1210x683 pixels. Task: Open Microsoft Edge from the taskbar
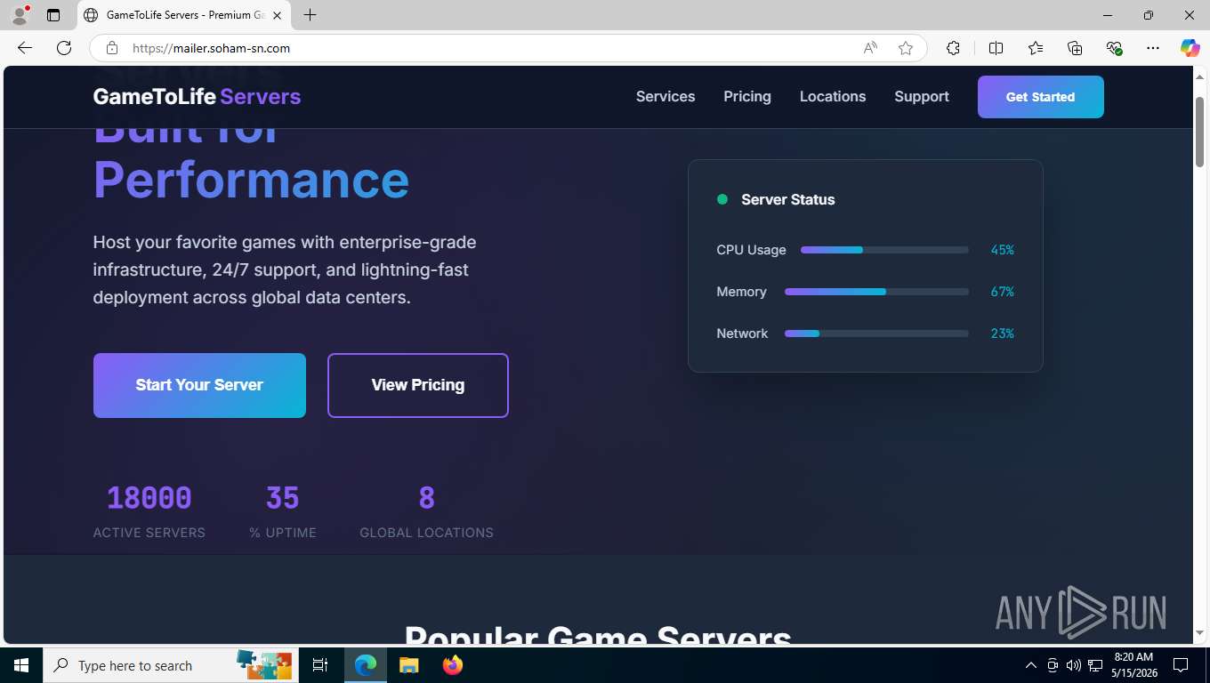(366, 665)
